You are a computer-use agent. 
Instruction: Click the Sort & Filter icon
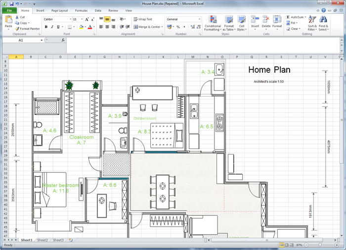(x=312, y=20)
